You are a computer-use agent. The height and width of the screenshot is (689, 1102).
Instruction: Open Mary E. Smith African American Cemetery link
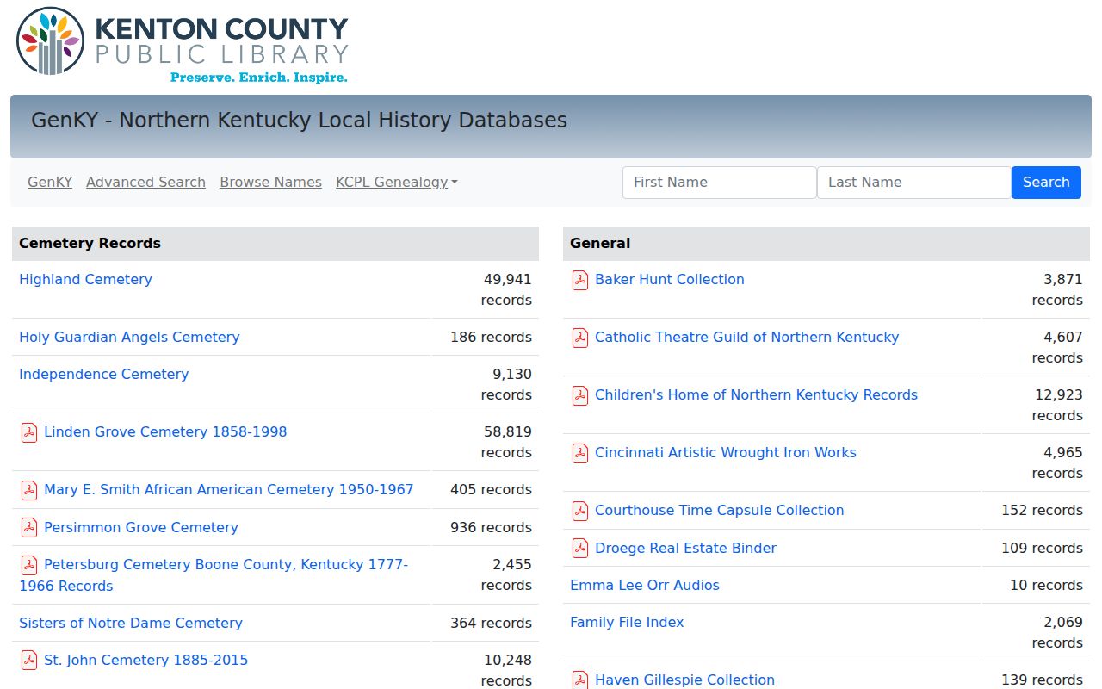[229, 489]
